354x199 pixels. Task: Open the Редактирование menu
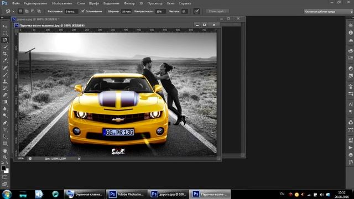tap(35, 3)
